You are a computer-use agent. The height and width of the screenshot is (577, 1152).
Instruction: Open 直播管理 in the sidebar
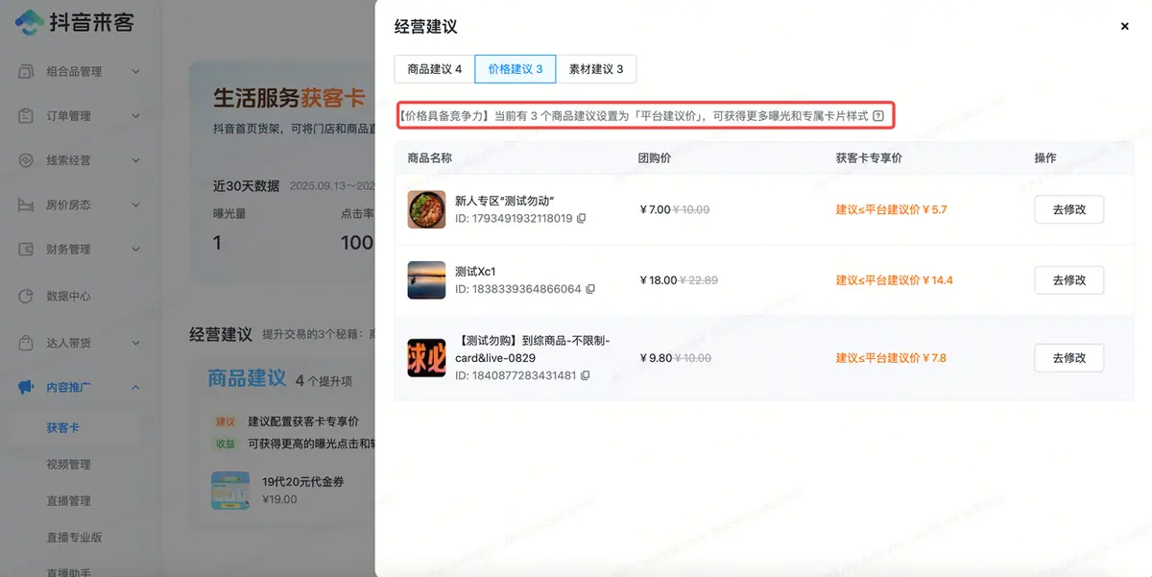[x=68, y=500]
